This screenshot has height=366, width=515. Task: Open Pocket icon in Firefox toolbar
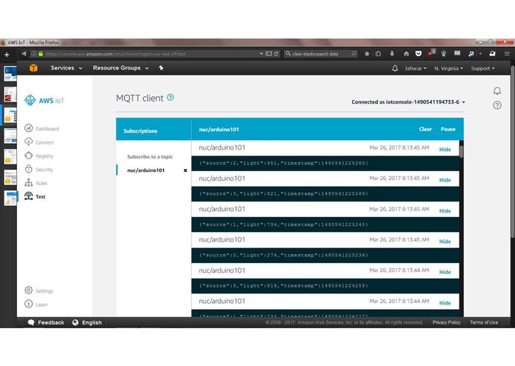coord(418,53)
